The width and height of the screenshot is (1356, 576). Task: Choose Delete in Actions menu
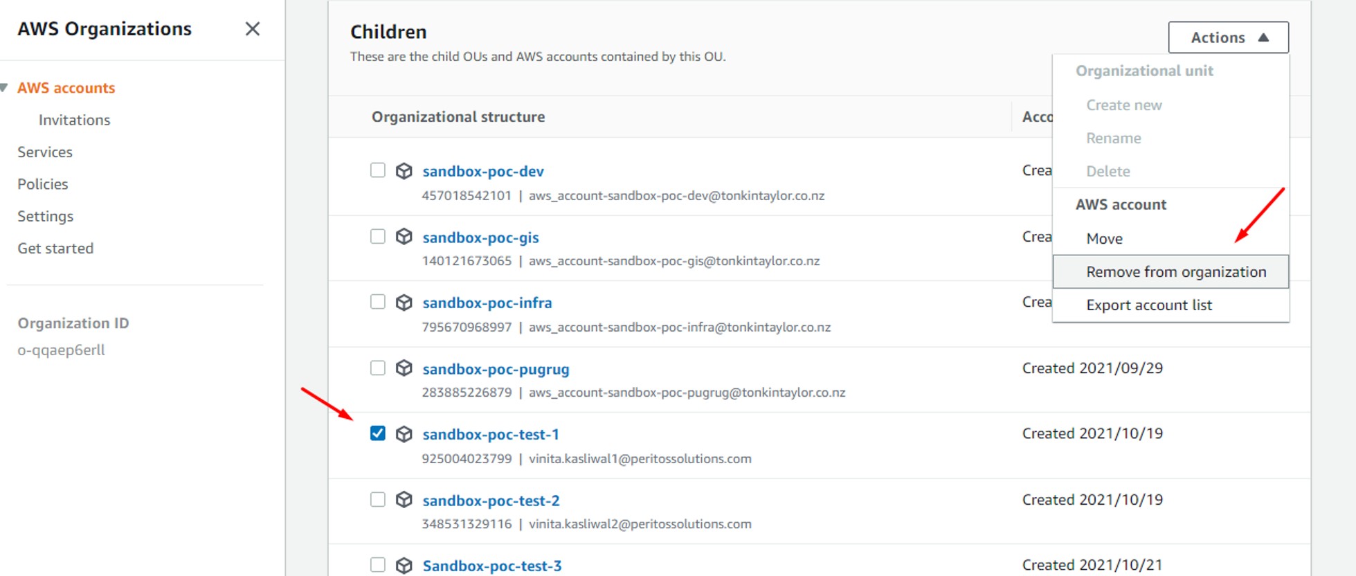1108,172
